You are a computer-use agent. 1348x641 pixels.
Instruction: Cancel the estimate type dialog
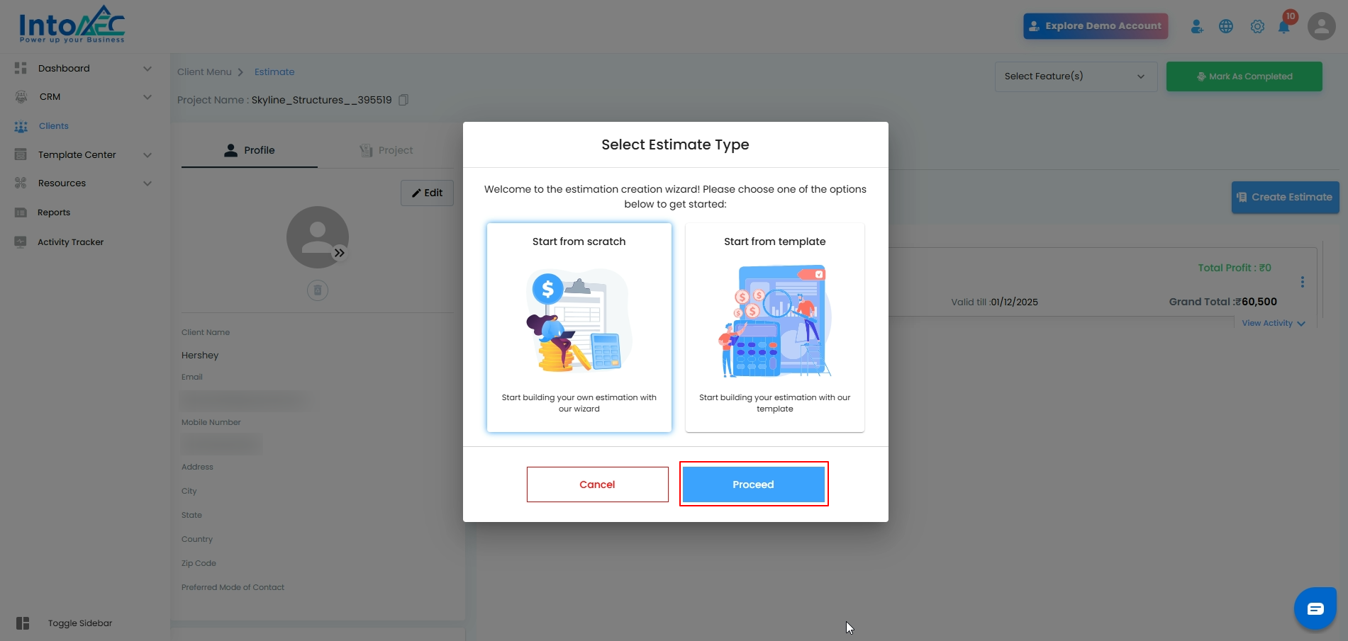[597, 484]
